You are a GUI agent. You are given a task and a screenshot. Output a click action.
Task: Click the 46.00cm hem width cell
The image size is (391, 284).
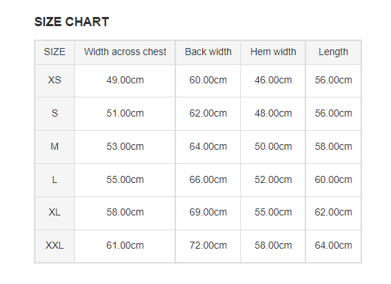[273, 81]
